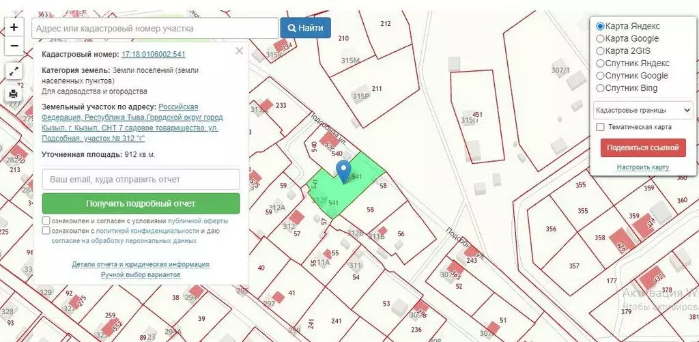
Task: Close the parcel info panel
Action: (240, 51)
